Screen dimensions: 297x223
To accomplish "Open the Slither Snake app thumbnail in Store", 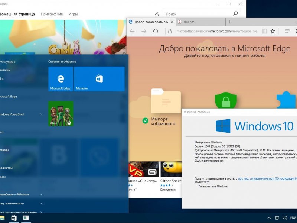I will [171, 169].
